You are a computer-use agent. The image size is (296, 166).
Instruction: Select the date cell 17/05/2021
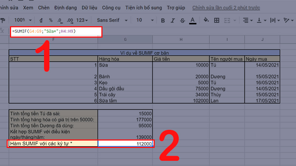click(x=262, y=100)
